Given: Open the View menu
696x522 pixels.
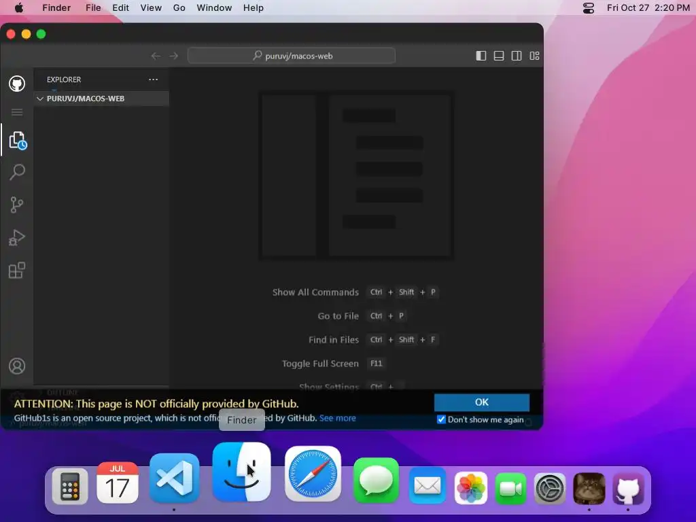Looking at the screenshot, I should (151, 8).
